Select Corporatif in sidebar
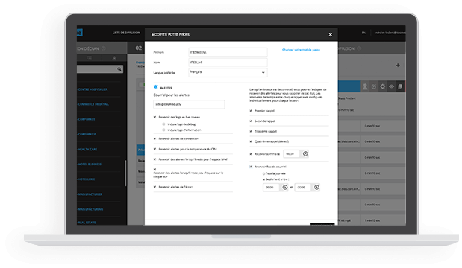 [87, 134]
